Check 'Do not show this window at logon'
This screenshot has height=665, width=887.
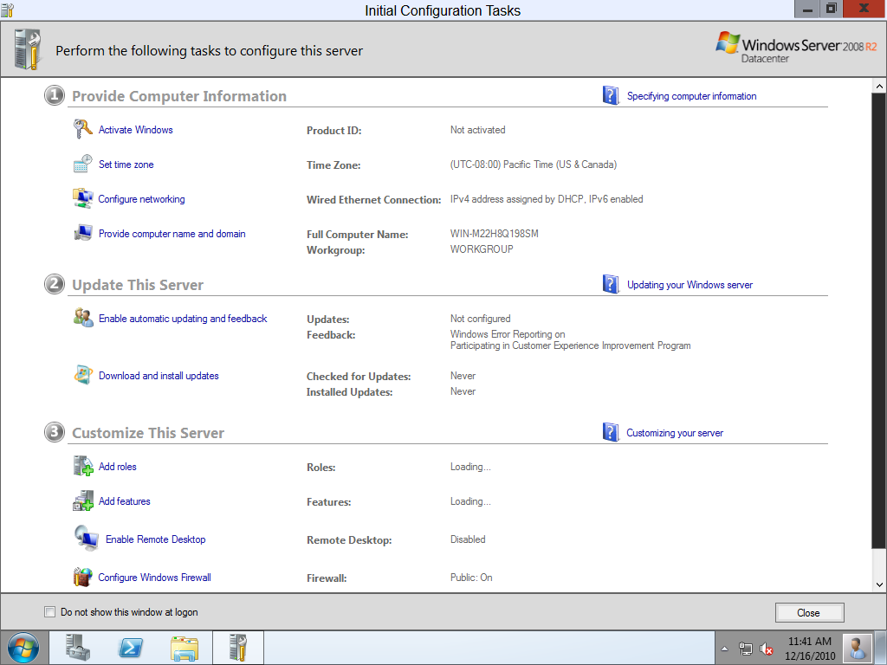[x=49, y=612]
